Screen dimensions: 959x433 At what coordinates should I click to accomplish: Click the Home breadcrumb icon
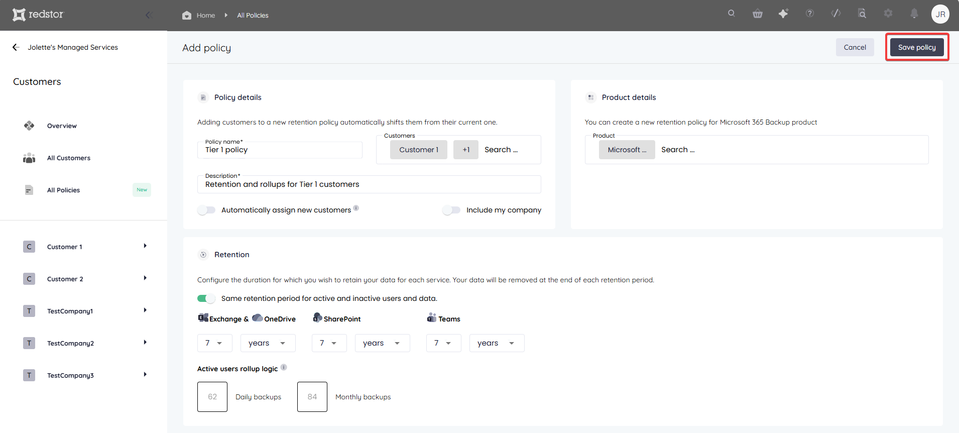coord(187,15)
